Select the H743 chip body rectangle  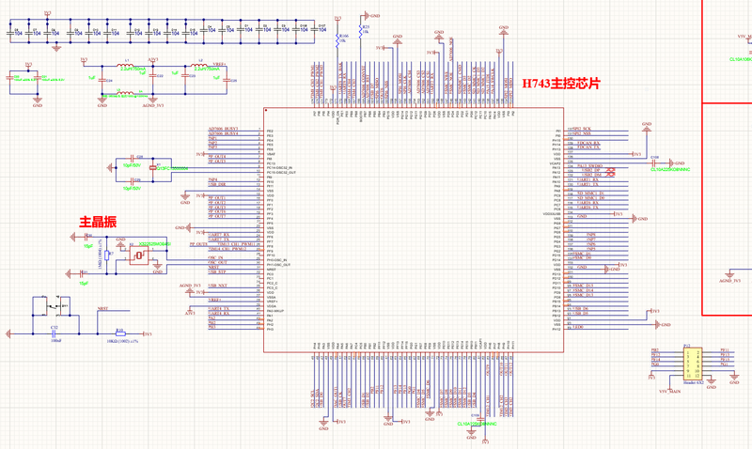414,230
